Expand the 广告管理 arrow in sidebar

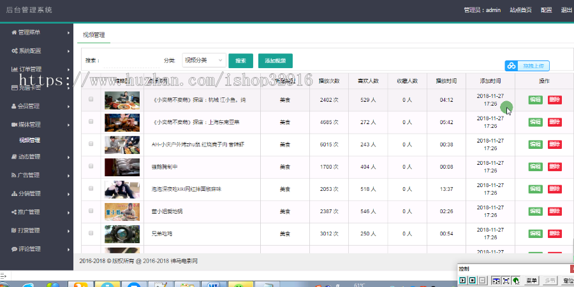[x=68, y=176]
